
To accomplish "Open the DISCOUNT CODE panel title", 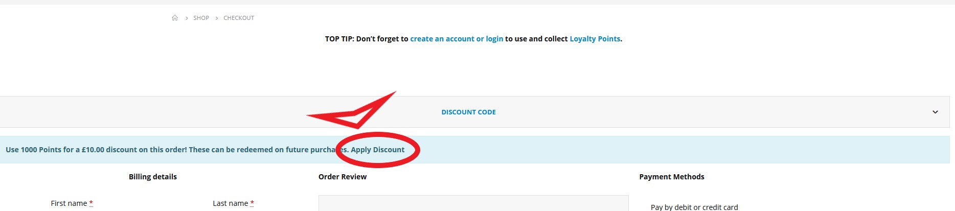I will pos(469,112).
